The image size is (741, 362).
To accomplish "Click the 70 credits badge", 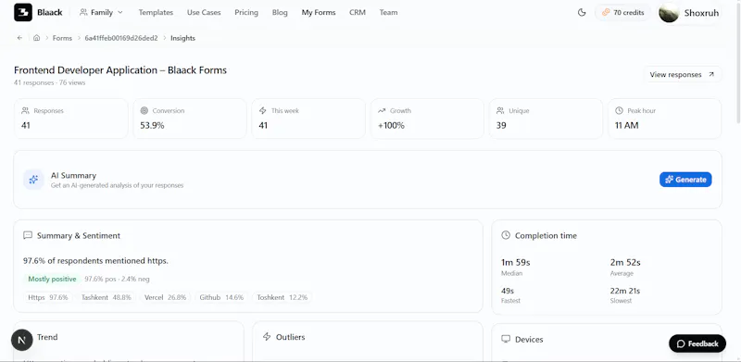I will 622,13.
